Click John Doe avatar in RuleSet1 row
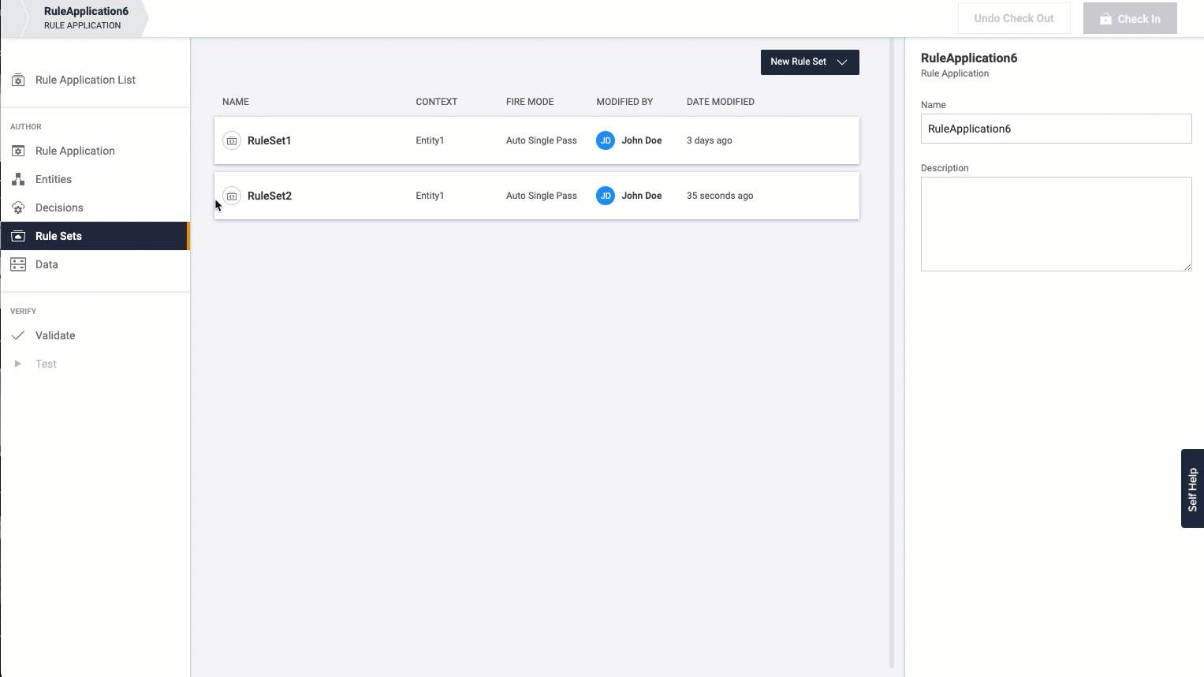Viewport: 1204px width, 677px height. click(606, 140)
